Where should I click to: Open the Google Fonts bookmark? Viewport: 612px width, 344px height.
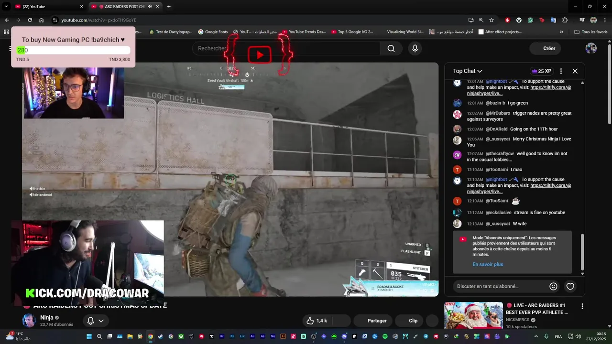pos(213,32)
